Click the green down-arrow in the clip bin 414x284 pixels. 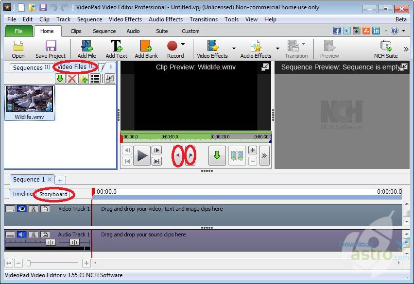pos(60,79)
